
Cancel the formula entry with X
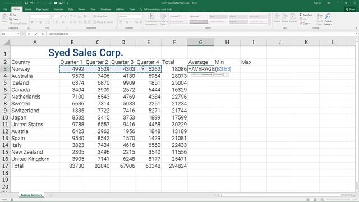click(29, 34)
